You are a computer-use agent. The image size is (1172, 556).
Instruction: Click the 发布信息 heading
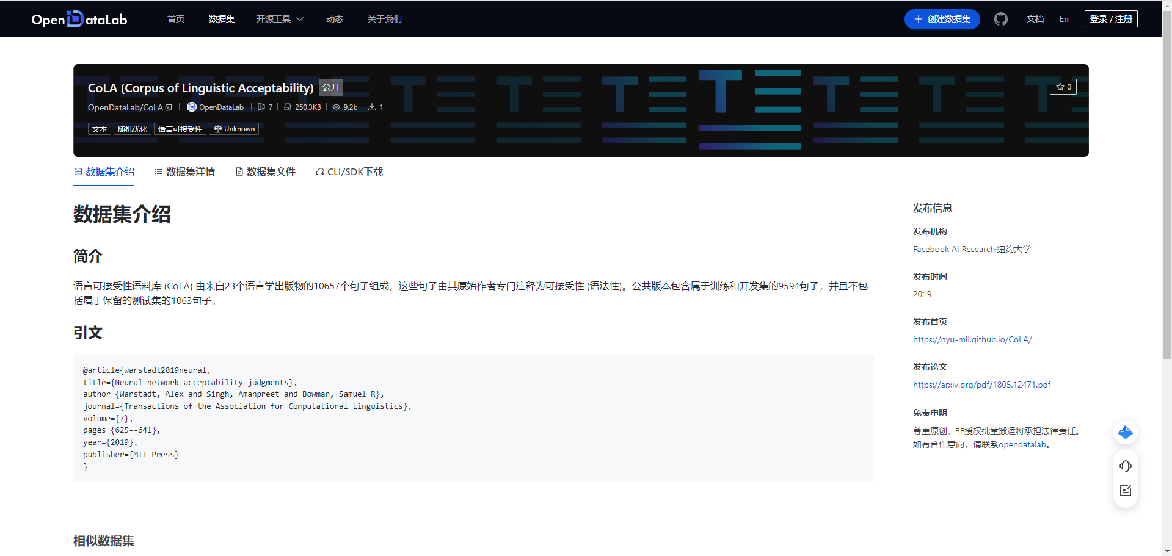pos(932,208)
